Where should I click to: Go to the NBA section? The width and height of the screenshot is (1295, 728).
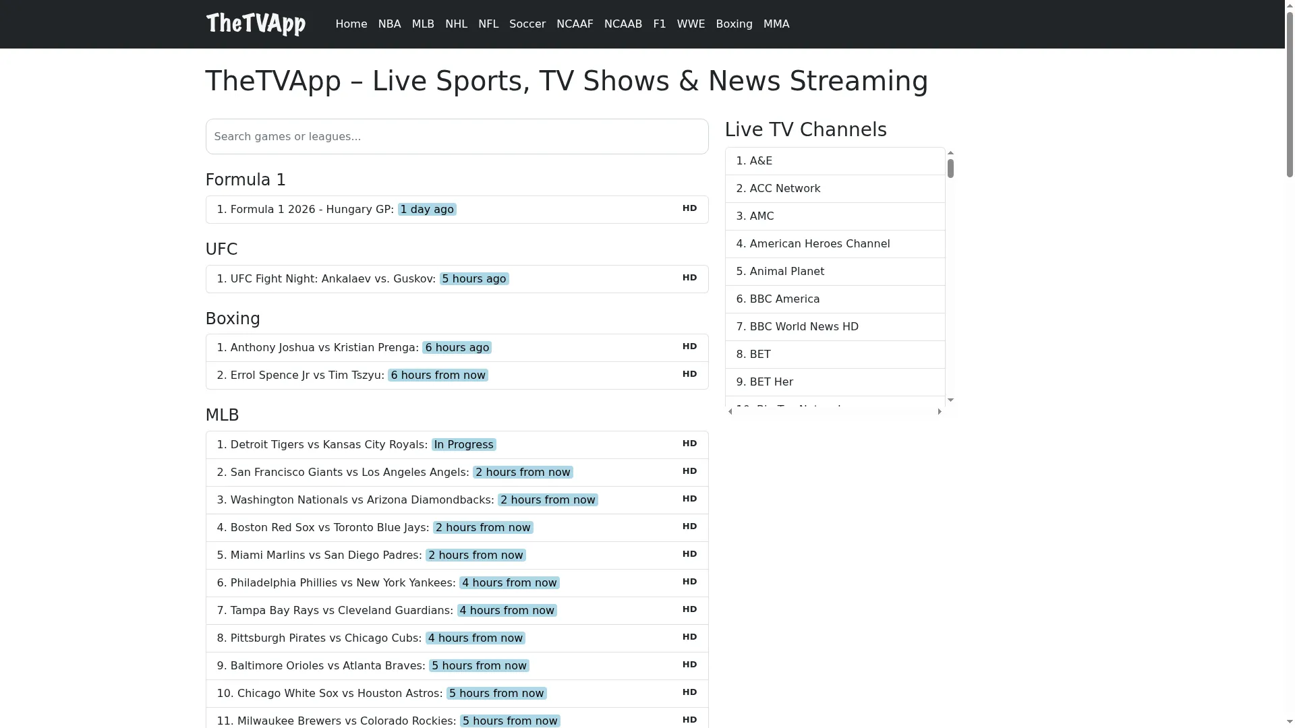(389, 24)
